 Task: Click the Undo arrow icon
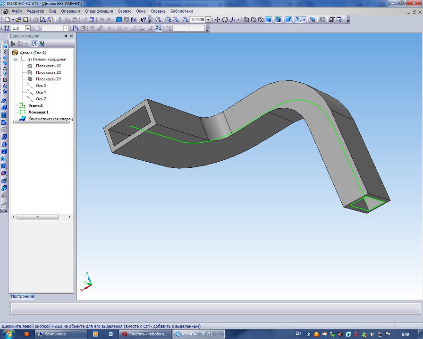(102, 19)
